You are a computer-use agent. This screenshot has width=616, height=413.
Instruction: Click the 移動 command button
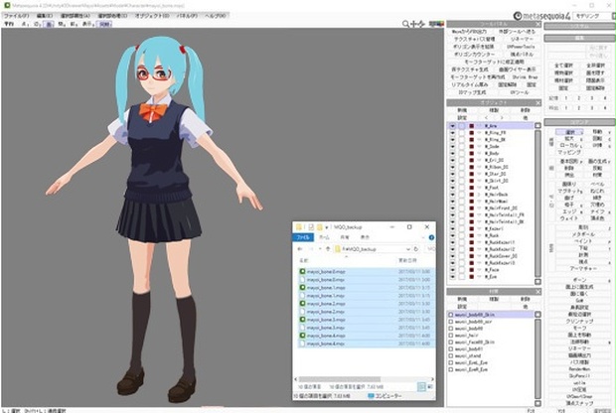click(597, 132)
